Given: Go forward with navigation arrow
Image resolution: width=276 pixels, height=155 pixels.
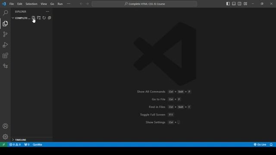Looking at the screenshot, I should click(x=87, y=4).
